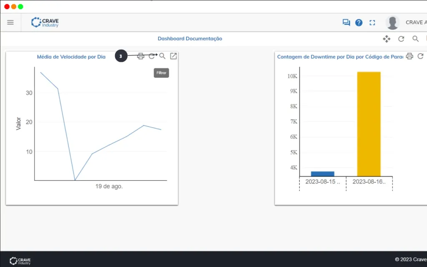Click the 19 de ago. axis label
This screenshot has height=267, width=427.
tap(109, 186)
